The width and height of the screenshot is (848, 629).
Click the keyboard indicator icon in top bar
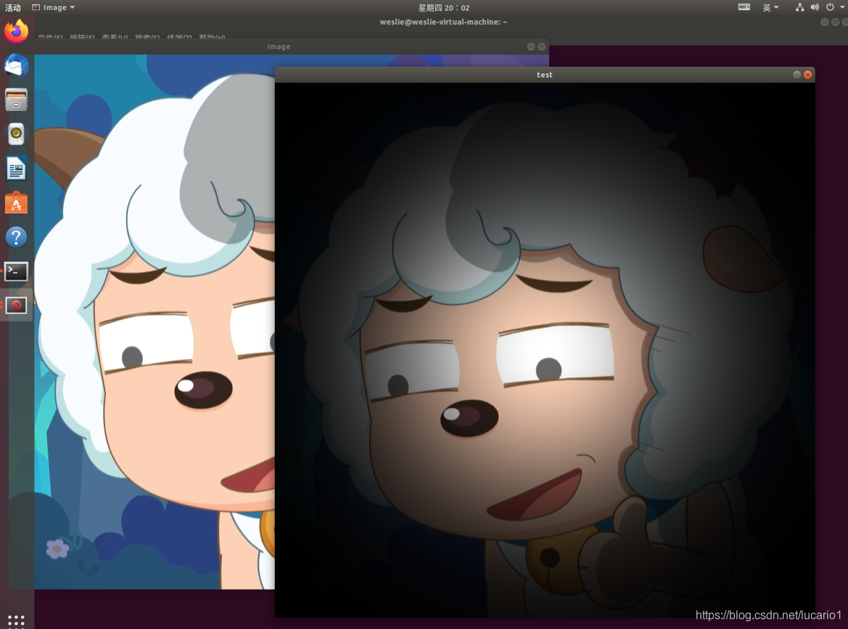(x=744, y=7)
